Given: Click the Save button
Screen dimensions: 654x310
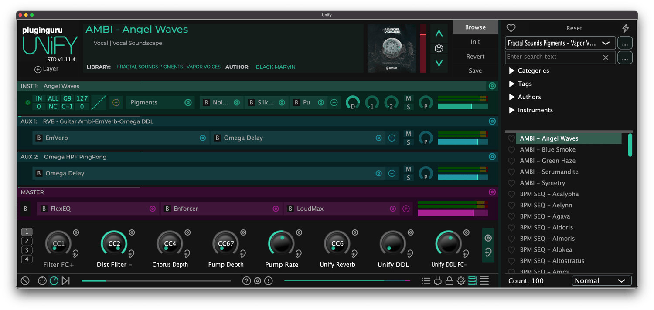Looking at the screenshot, I should (475, 71).
